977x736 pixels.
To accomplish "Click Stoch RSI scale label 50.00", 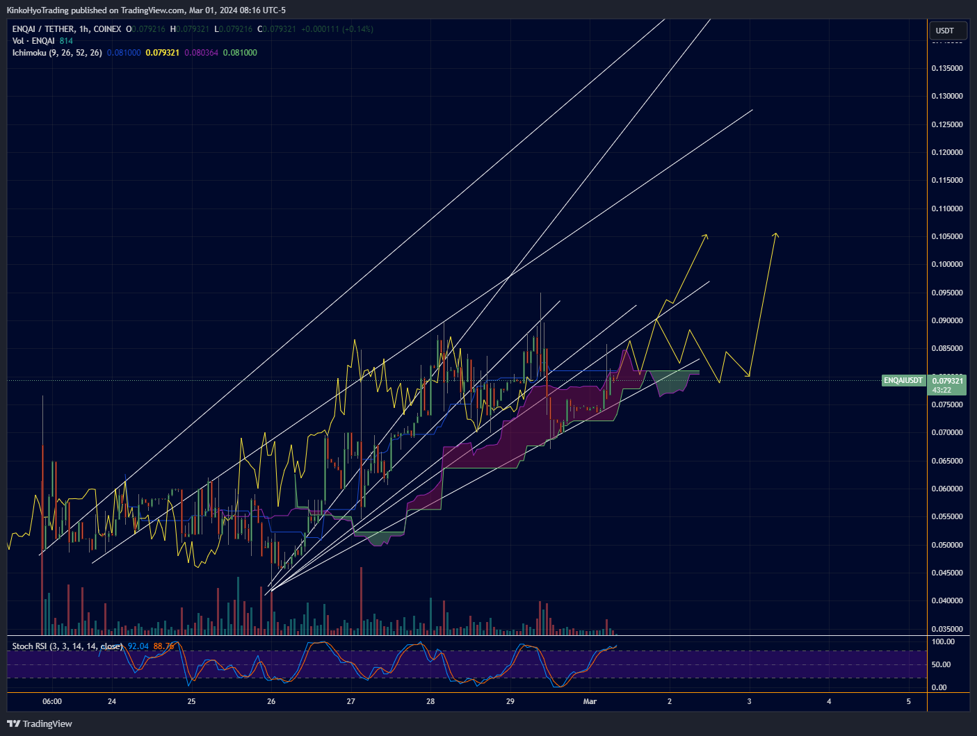I will tap(941, 664).
